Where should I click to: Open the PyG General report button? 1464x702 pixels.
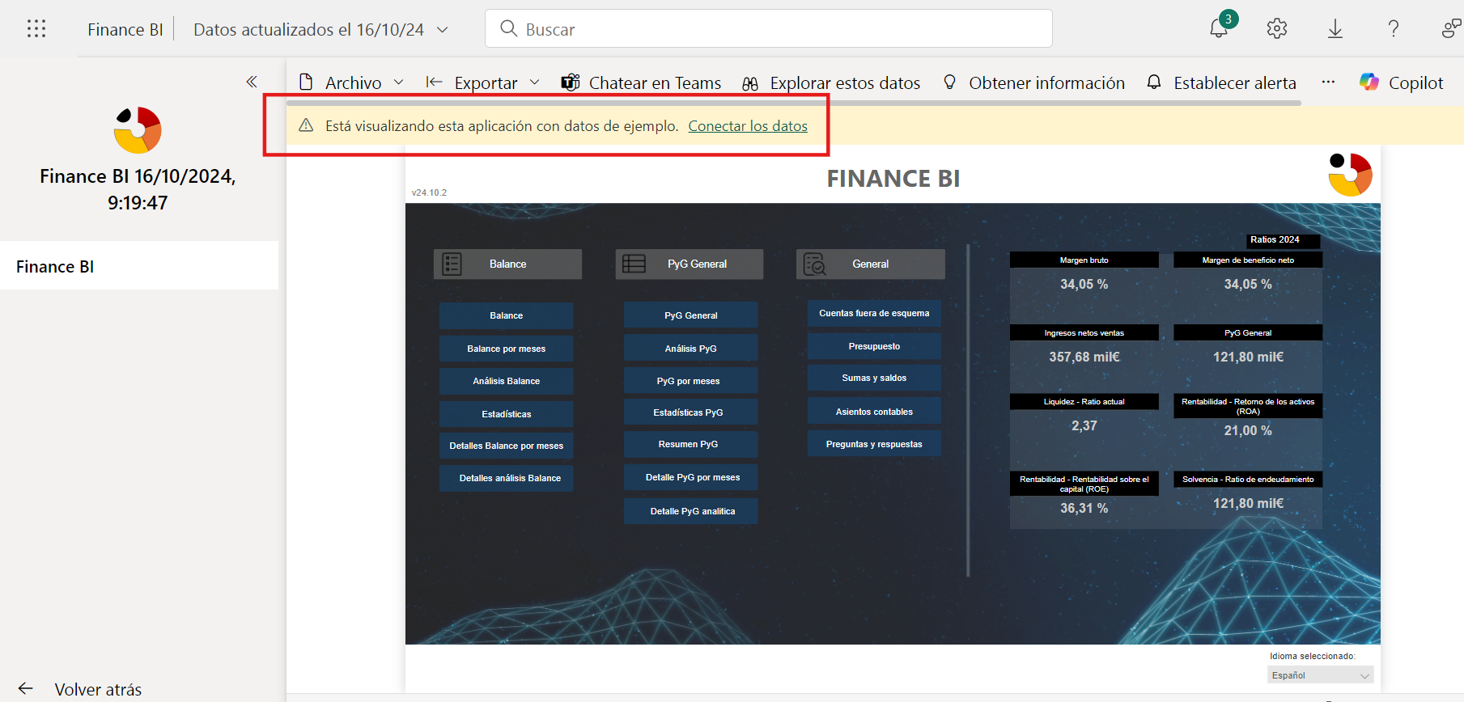691,315
